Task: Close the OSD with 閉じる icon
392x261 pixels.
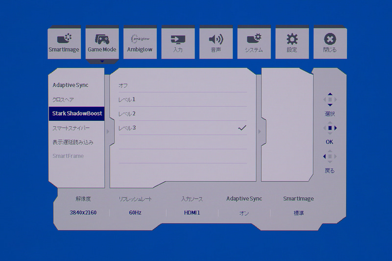Action: tap(330, 39)
